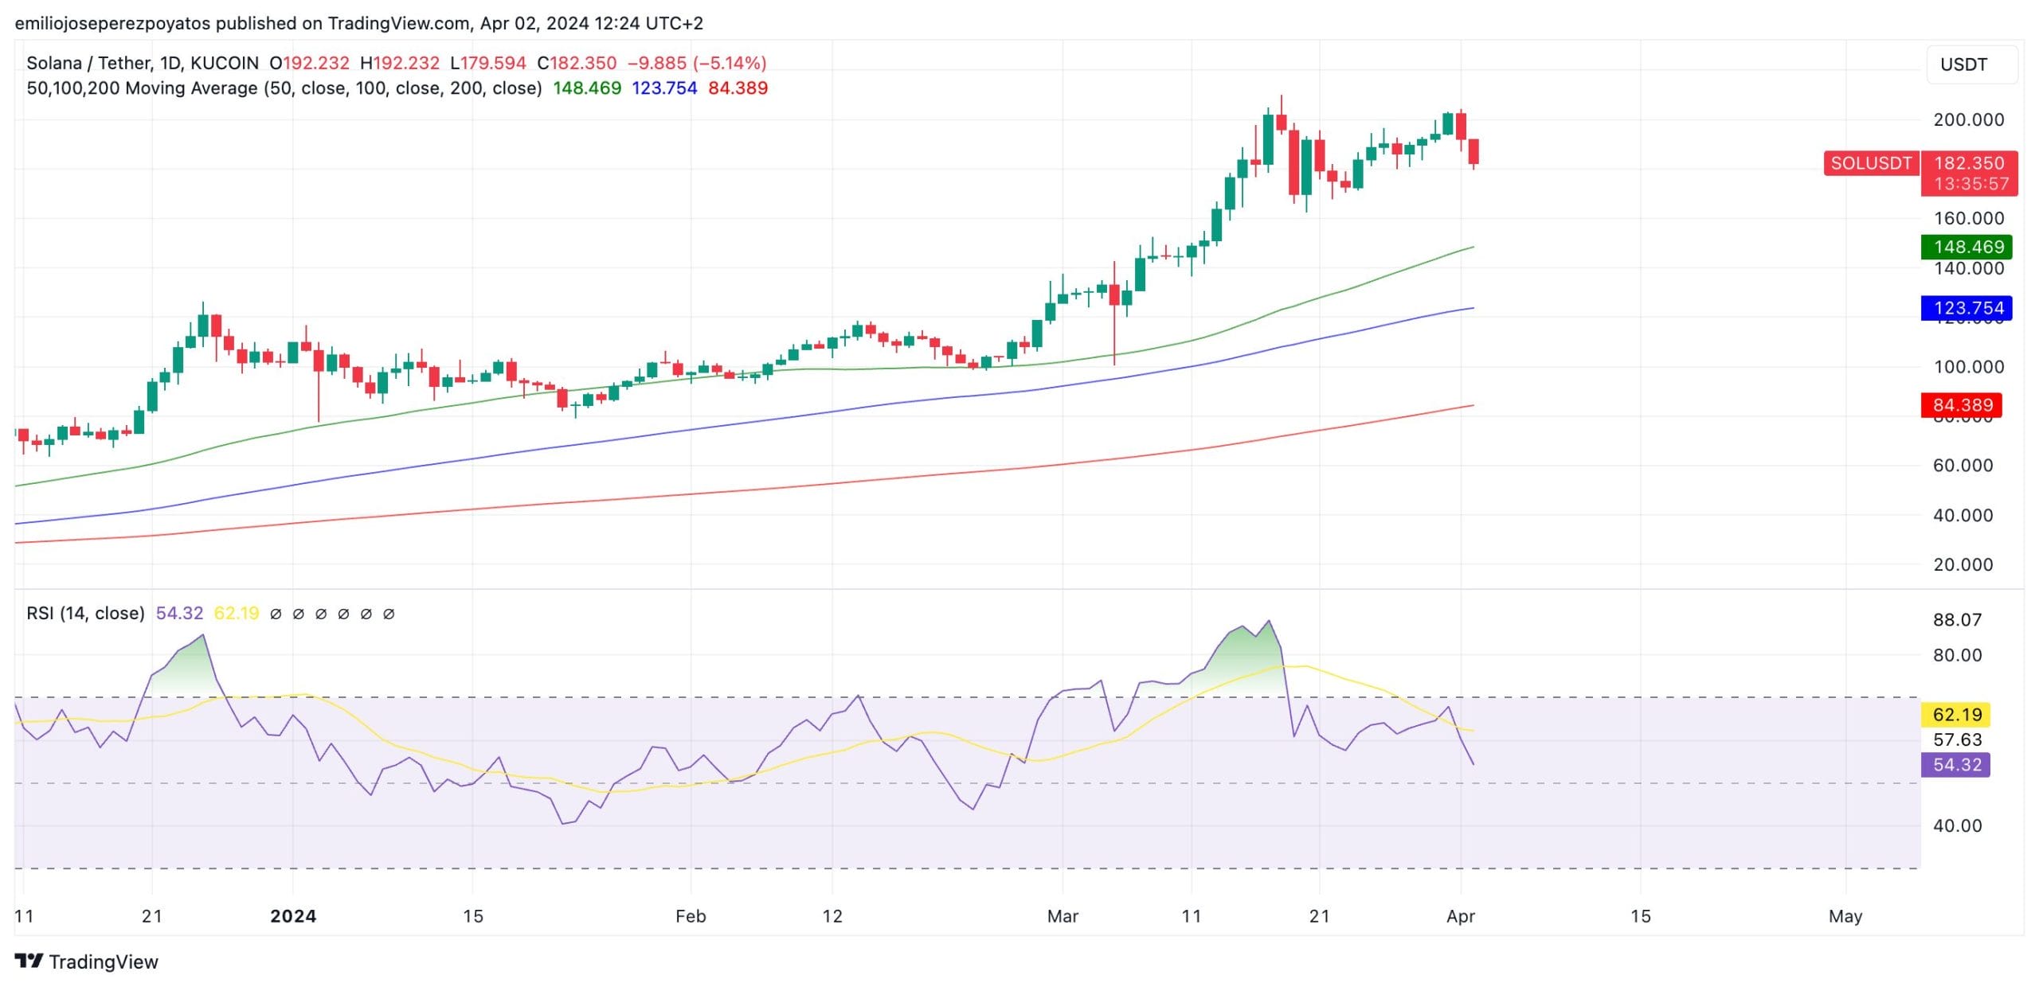Open the RSI (14, close) legend title
The image size is (2039, 987).
[x=85, y=614]
